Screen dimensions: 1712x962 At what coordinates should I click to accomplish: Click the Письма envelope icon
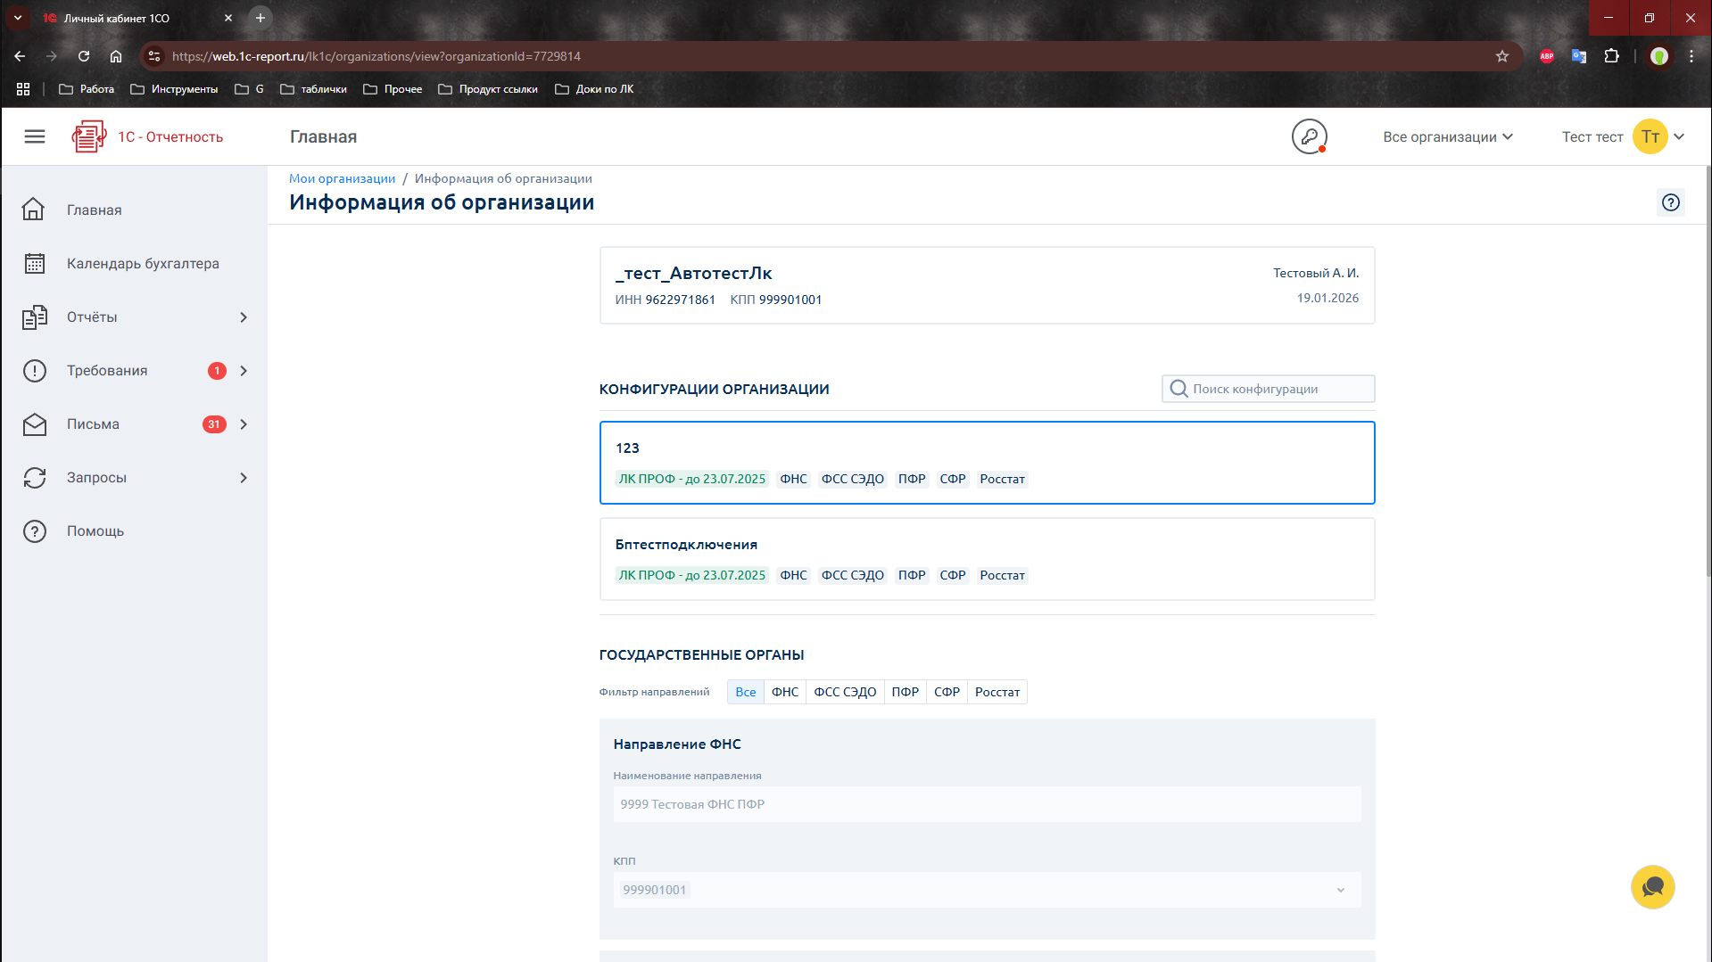coord(35,424)
